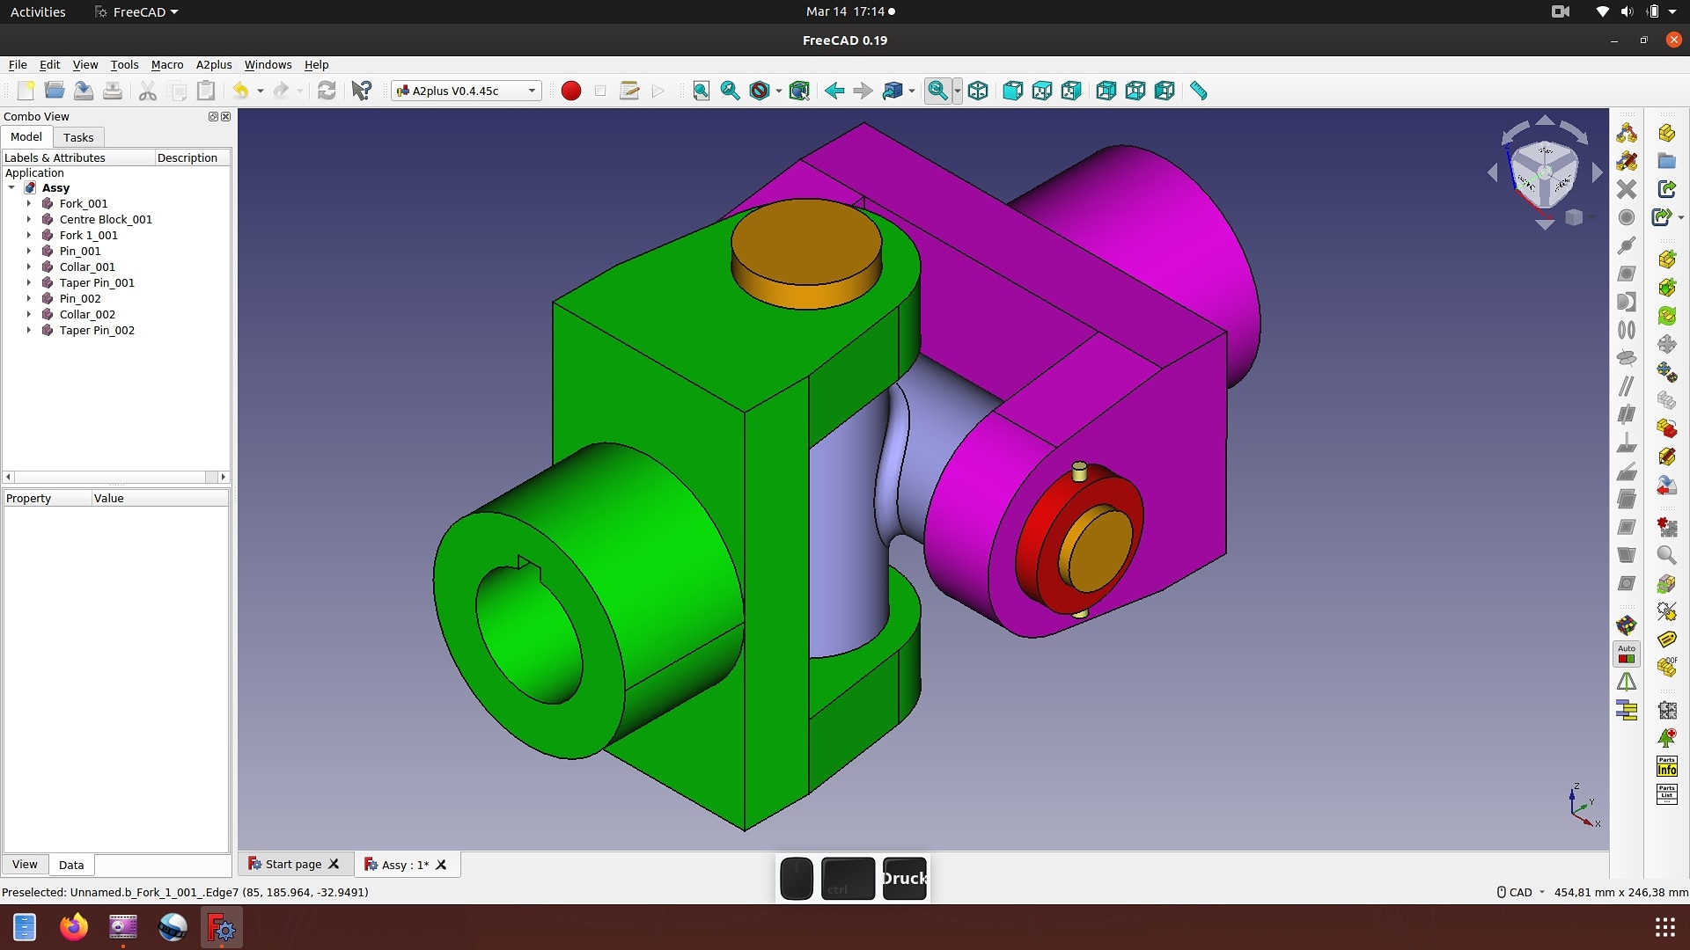This screenshot has width=1690, height=950.
Task: Click the What's This help cursor icon
Action: tap(361, 91)
